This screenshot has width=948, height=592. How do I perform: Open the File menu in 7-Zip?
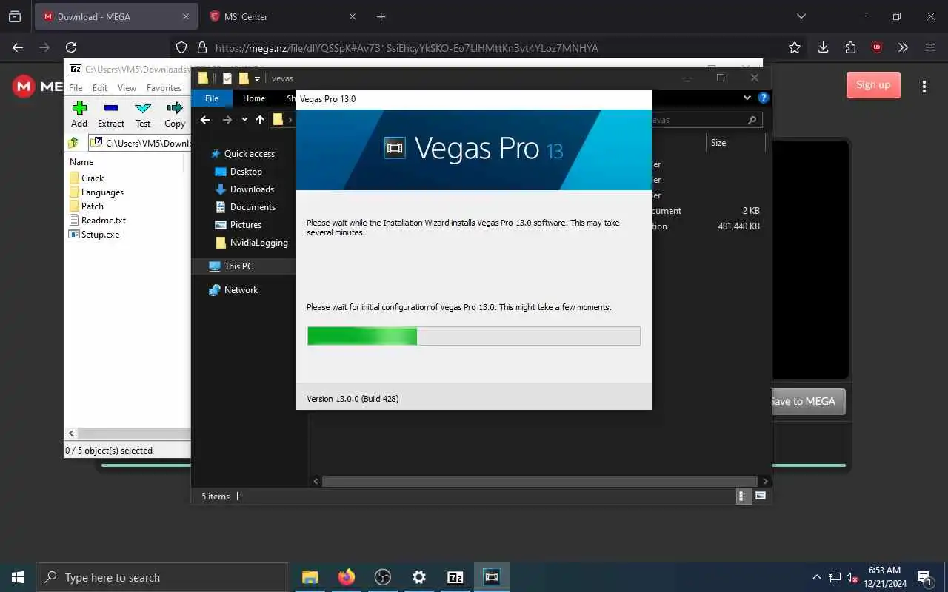[76, 87]
